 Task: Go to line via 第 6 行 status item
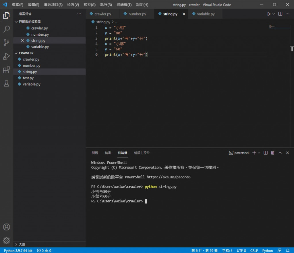pyautogui.click(x=204, y=250)
